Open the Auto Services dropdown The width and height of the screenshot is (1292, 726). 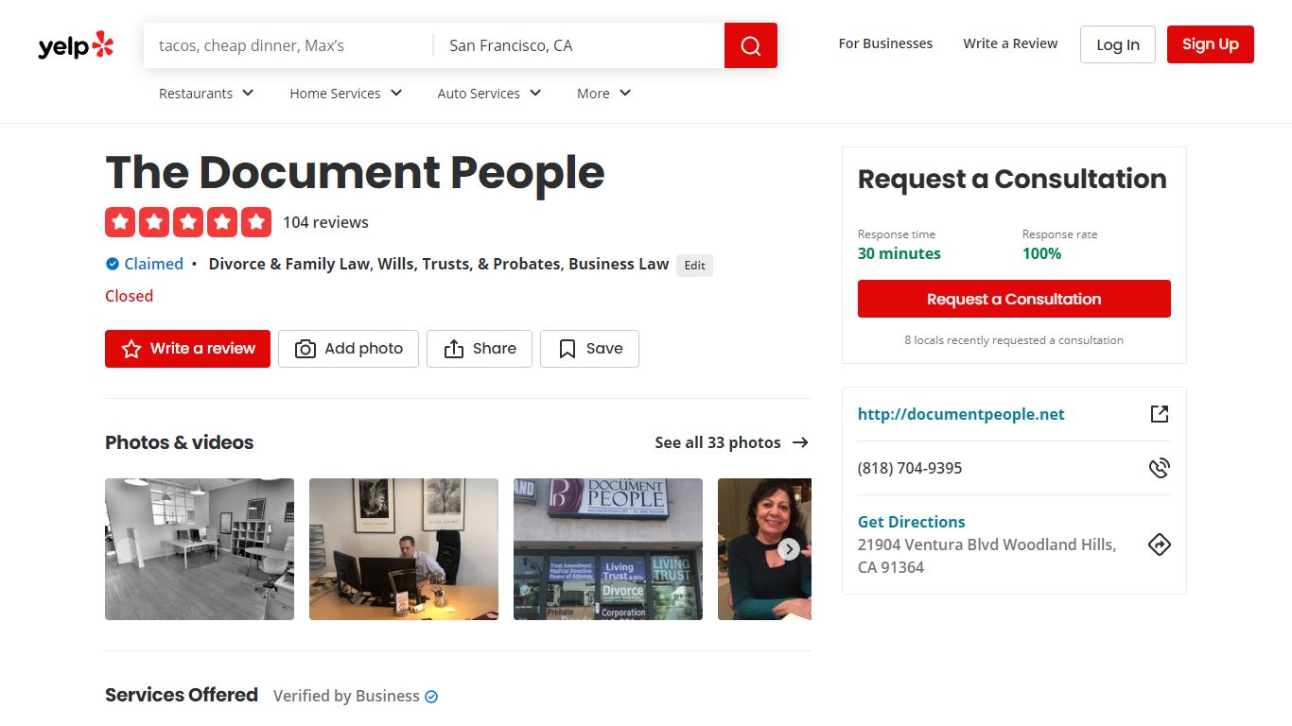[489, 93]
